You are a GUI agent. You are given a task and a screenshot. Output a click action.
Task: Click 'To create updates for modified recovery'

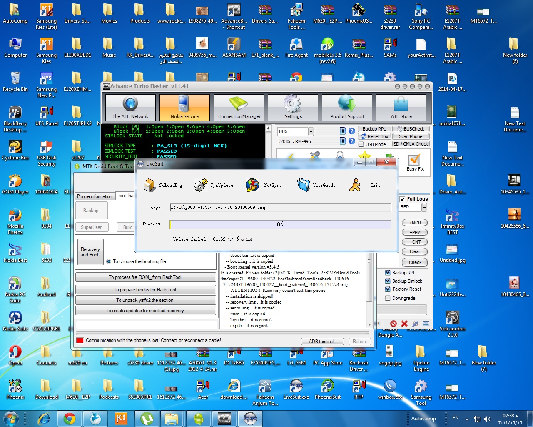(x=145, y=311)
